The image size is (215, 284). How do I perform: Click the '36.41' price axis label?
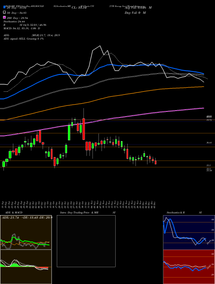209,143
